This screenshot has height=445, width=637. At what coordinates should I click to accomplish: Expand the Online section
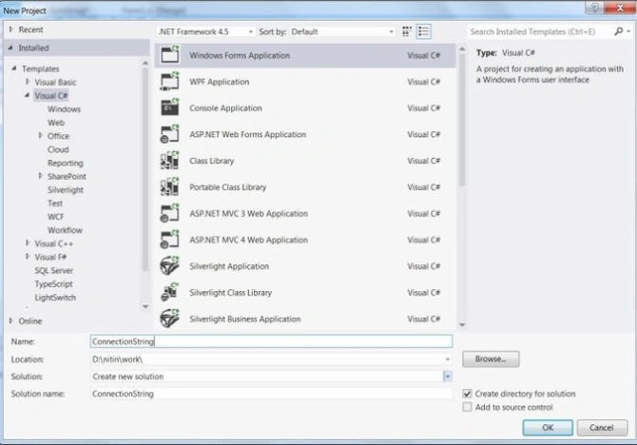point(11,320)
